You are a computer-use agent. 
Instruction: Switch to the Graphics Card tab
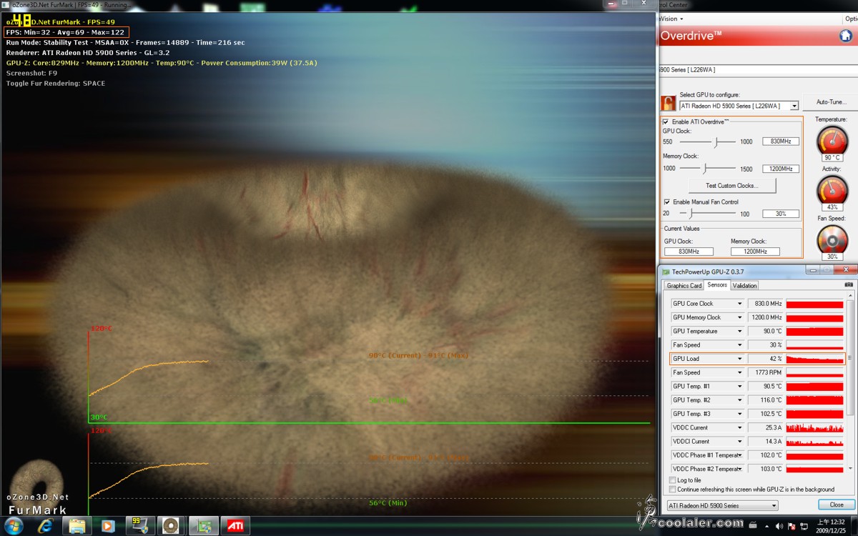click(684, 286)
